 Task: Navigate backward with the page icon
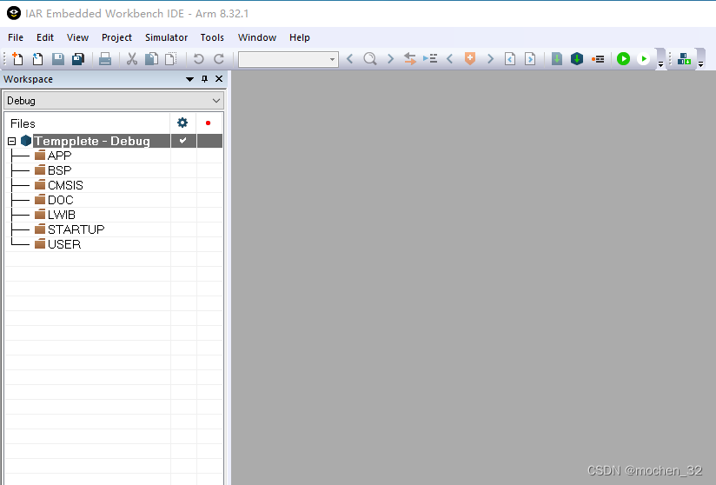(x=510, y=59)
